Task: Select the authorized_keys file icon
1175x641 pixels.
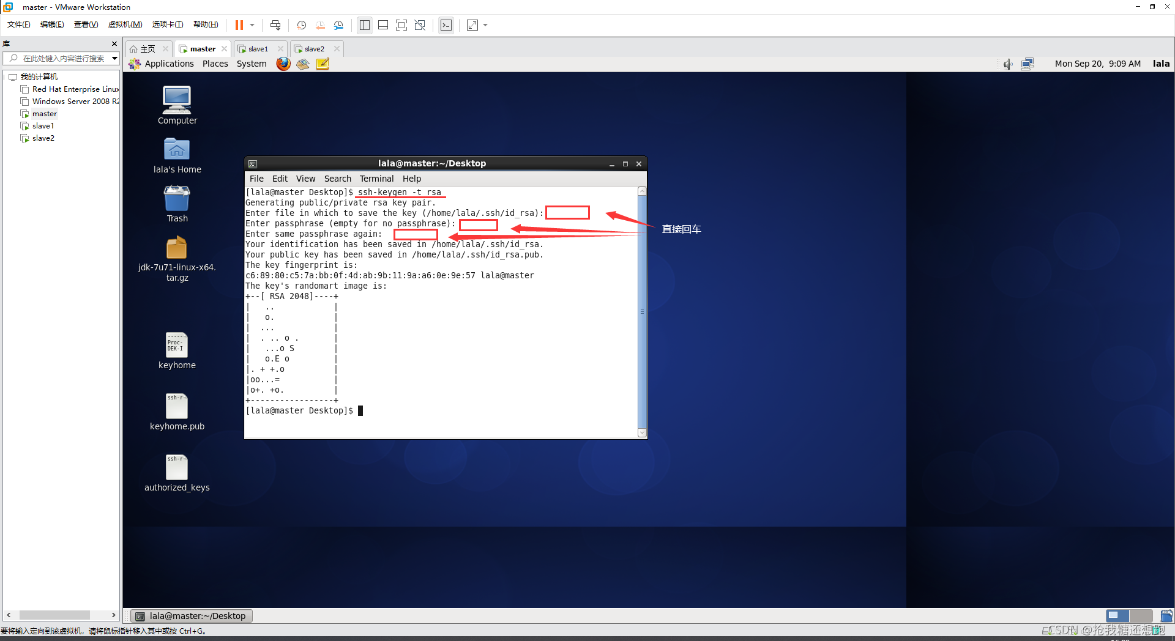Action: 177,473
